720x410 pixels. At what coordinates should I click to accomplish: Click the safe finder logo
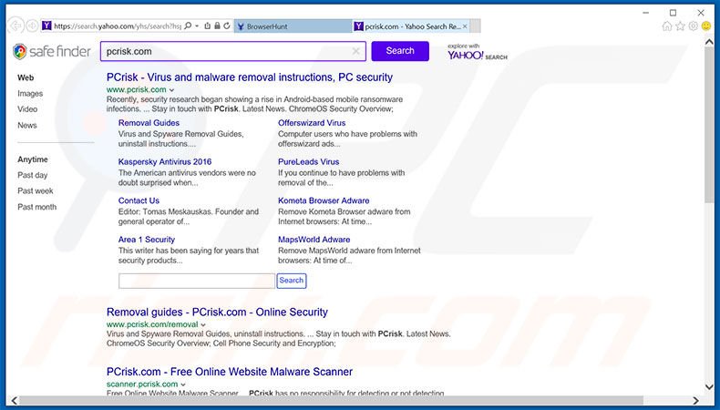click(51, 51)
